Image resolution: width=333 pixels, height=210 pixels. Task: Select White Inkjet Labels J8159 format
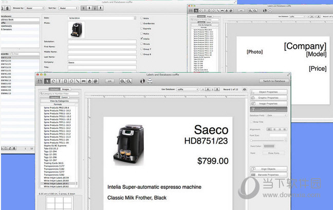(x=57, y=178)
